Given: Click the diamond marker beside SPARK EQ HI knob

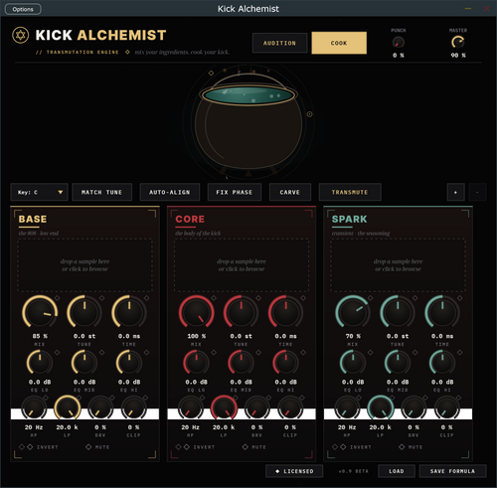Looking at the screenshot, I should pyautogui.click(x=460, y=353).
